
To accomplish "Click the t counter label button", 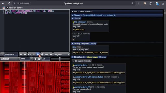I will [2, 55].
